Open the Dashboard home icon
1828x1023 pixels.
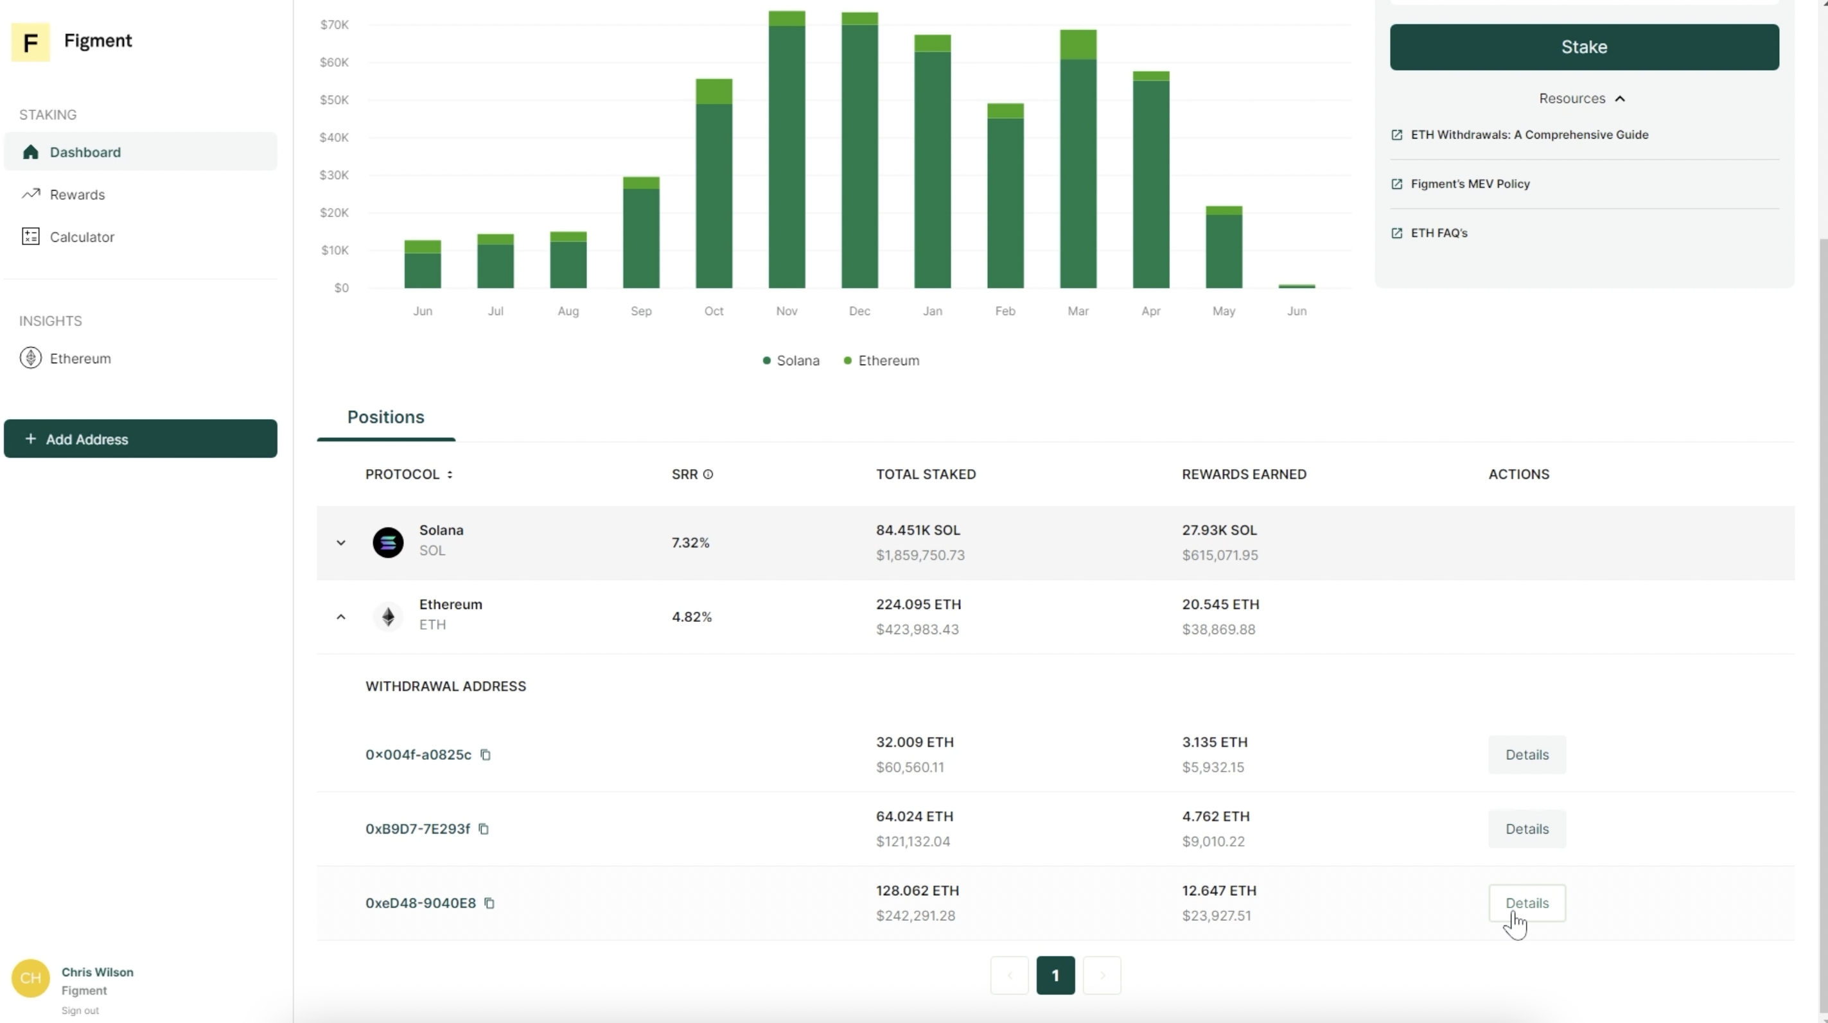tap(31, 151)
